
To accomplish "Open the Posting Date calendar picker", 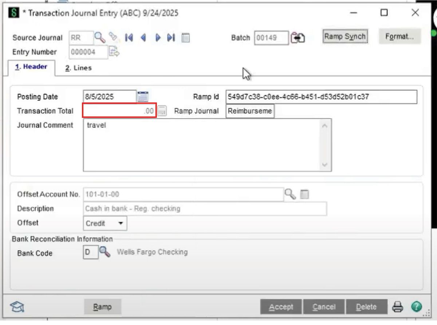I will tap(143, 96).
